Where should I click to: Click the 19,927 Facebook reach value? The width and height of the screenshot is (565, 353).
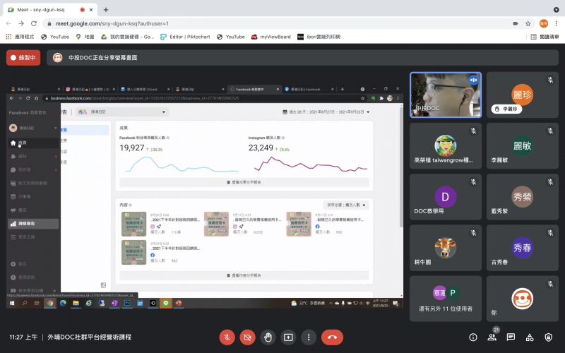pyautogui.click(x=132, y=148)
